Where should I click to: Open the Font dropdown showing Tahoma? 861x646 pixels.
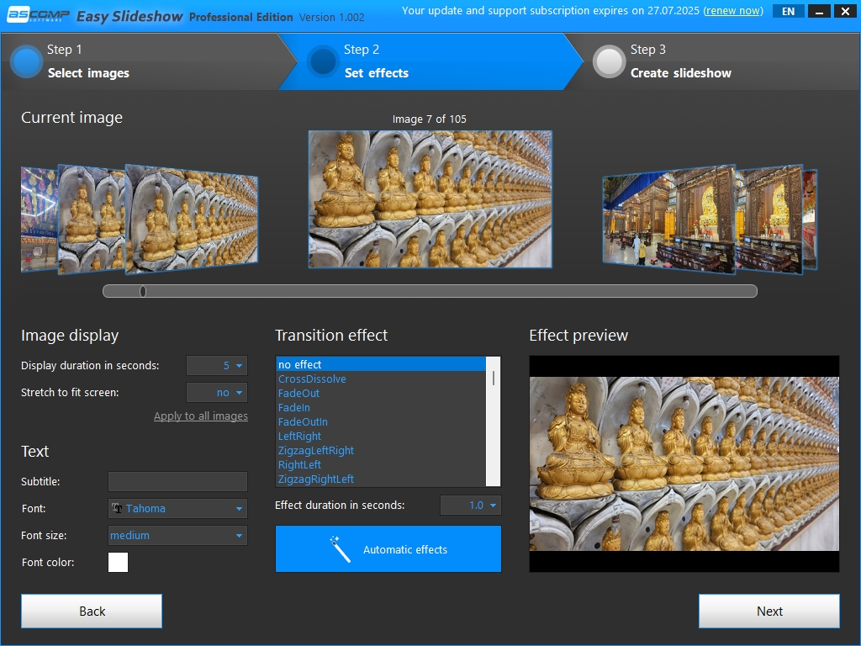click(x=178, y=508)
